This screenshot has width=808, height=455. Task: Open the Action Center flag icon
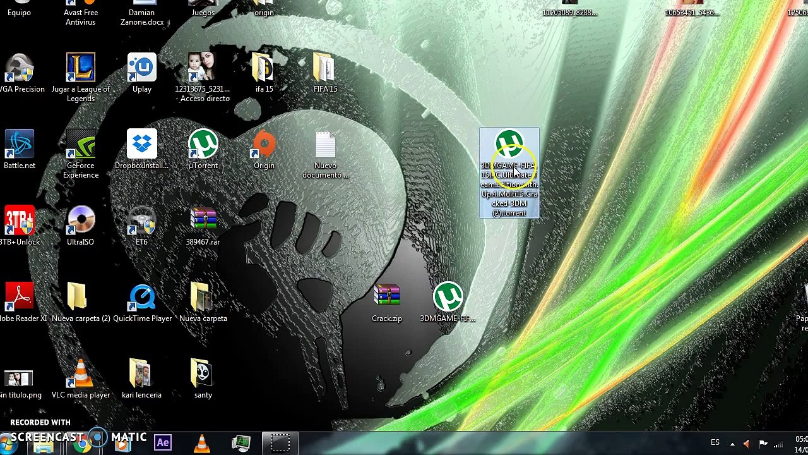[x=763, y=444]
